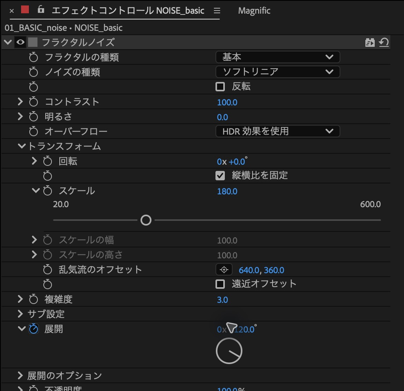Click the スケール value 180.0
Viewport: 404px width, 391px height.
(x=227, y=191)
